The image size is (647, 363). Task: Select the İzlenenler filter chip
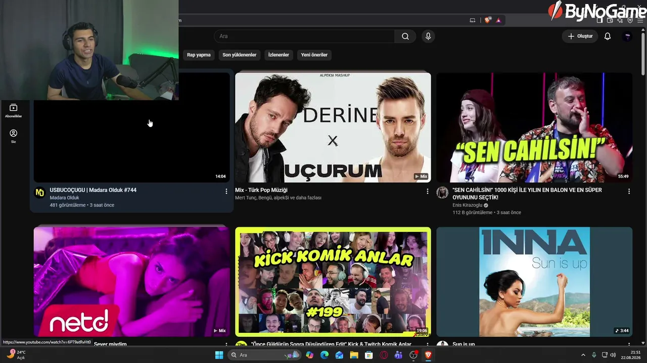pos(279,55)
